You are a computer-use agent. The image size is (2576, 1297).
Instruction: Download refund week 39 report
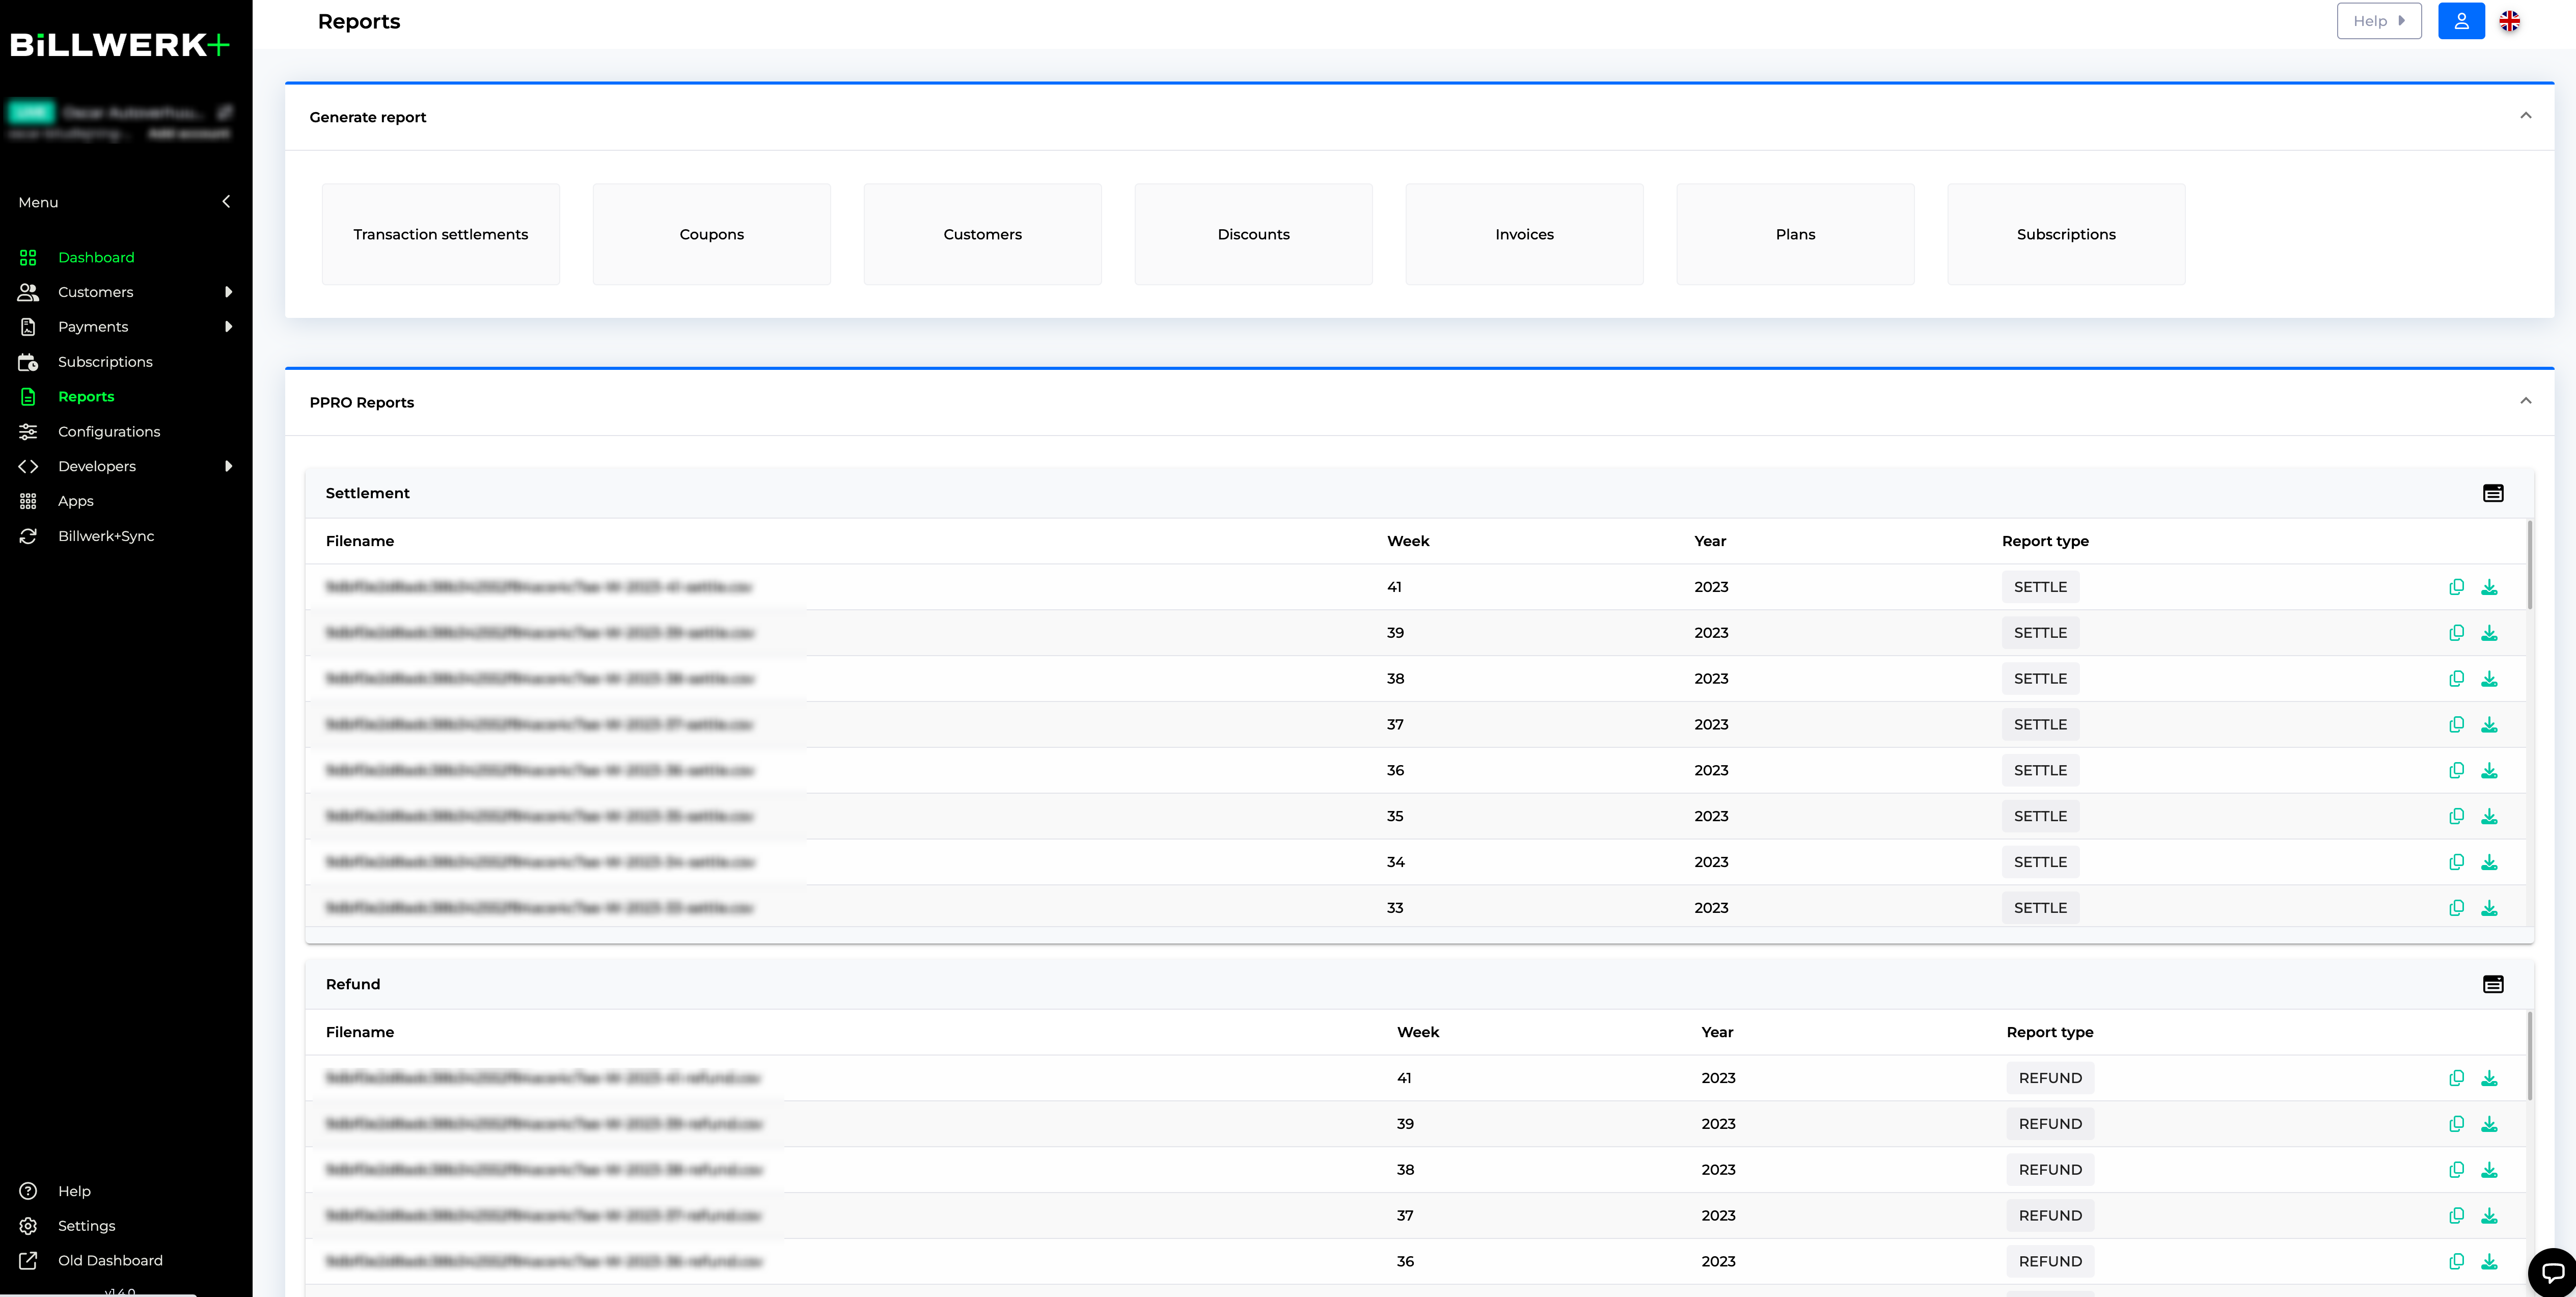click(x=2489, y=1124)
